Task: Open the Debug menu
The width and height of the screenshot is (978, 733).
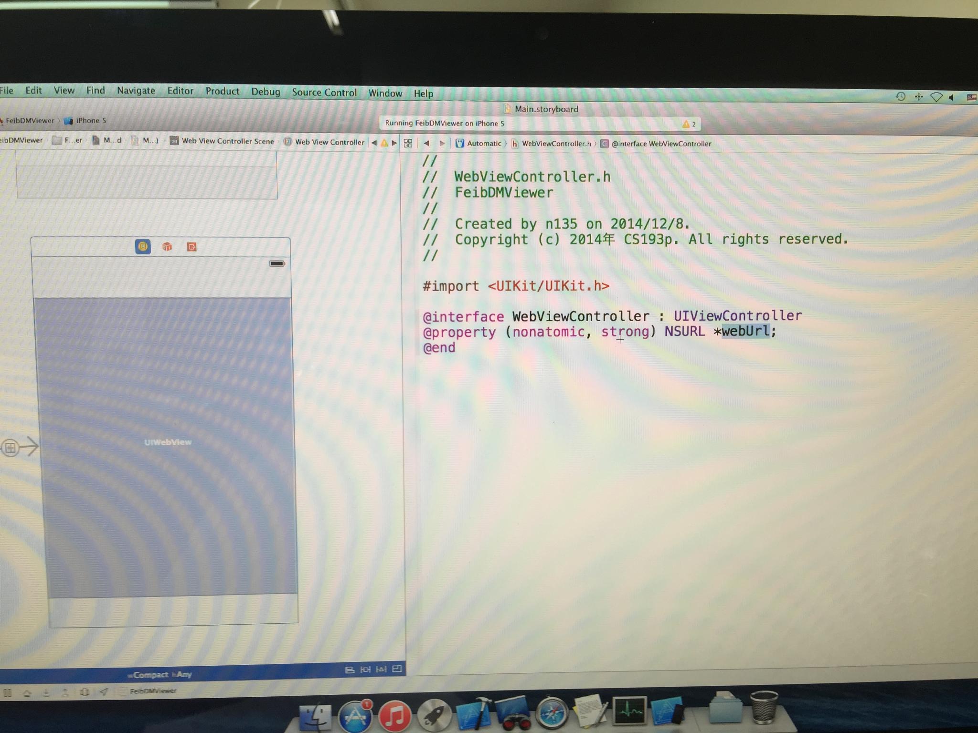Action: coord(266,92)
